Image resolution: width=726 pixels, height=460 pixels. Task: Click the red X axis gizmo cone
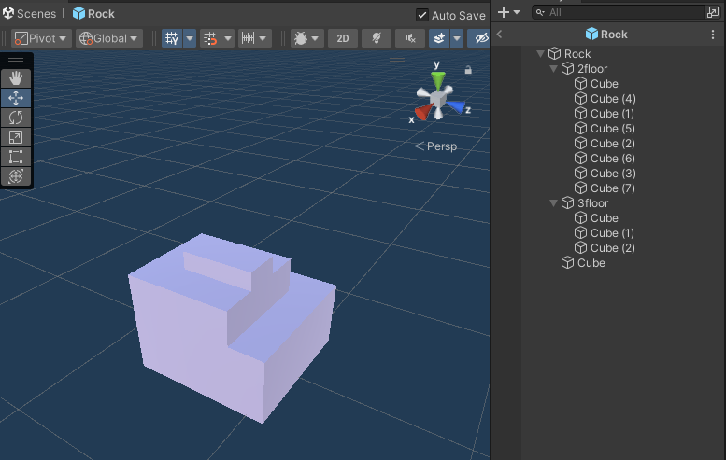point(423,112)
